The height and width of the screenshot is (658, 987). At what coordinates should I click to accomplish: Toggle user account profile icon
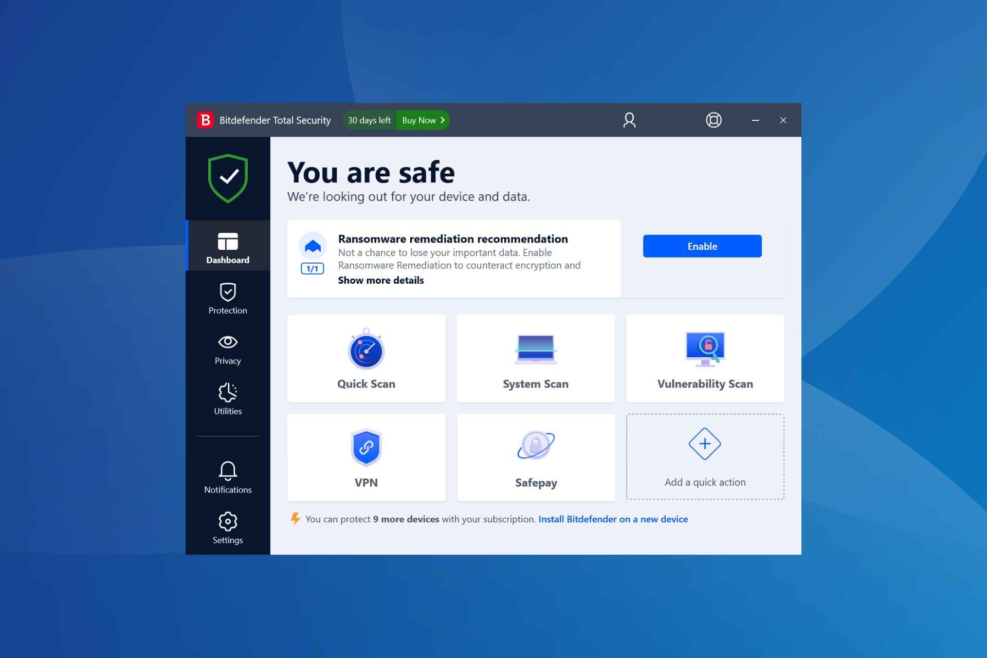629,120
